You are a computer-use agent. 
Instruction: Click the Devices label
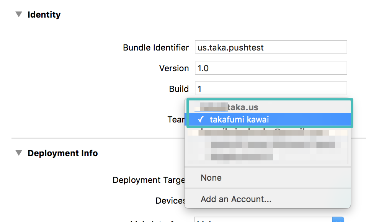[x=170, y=201]
